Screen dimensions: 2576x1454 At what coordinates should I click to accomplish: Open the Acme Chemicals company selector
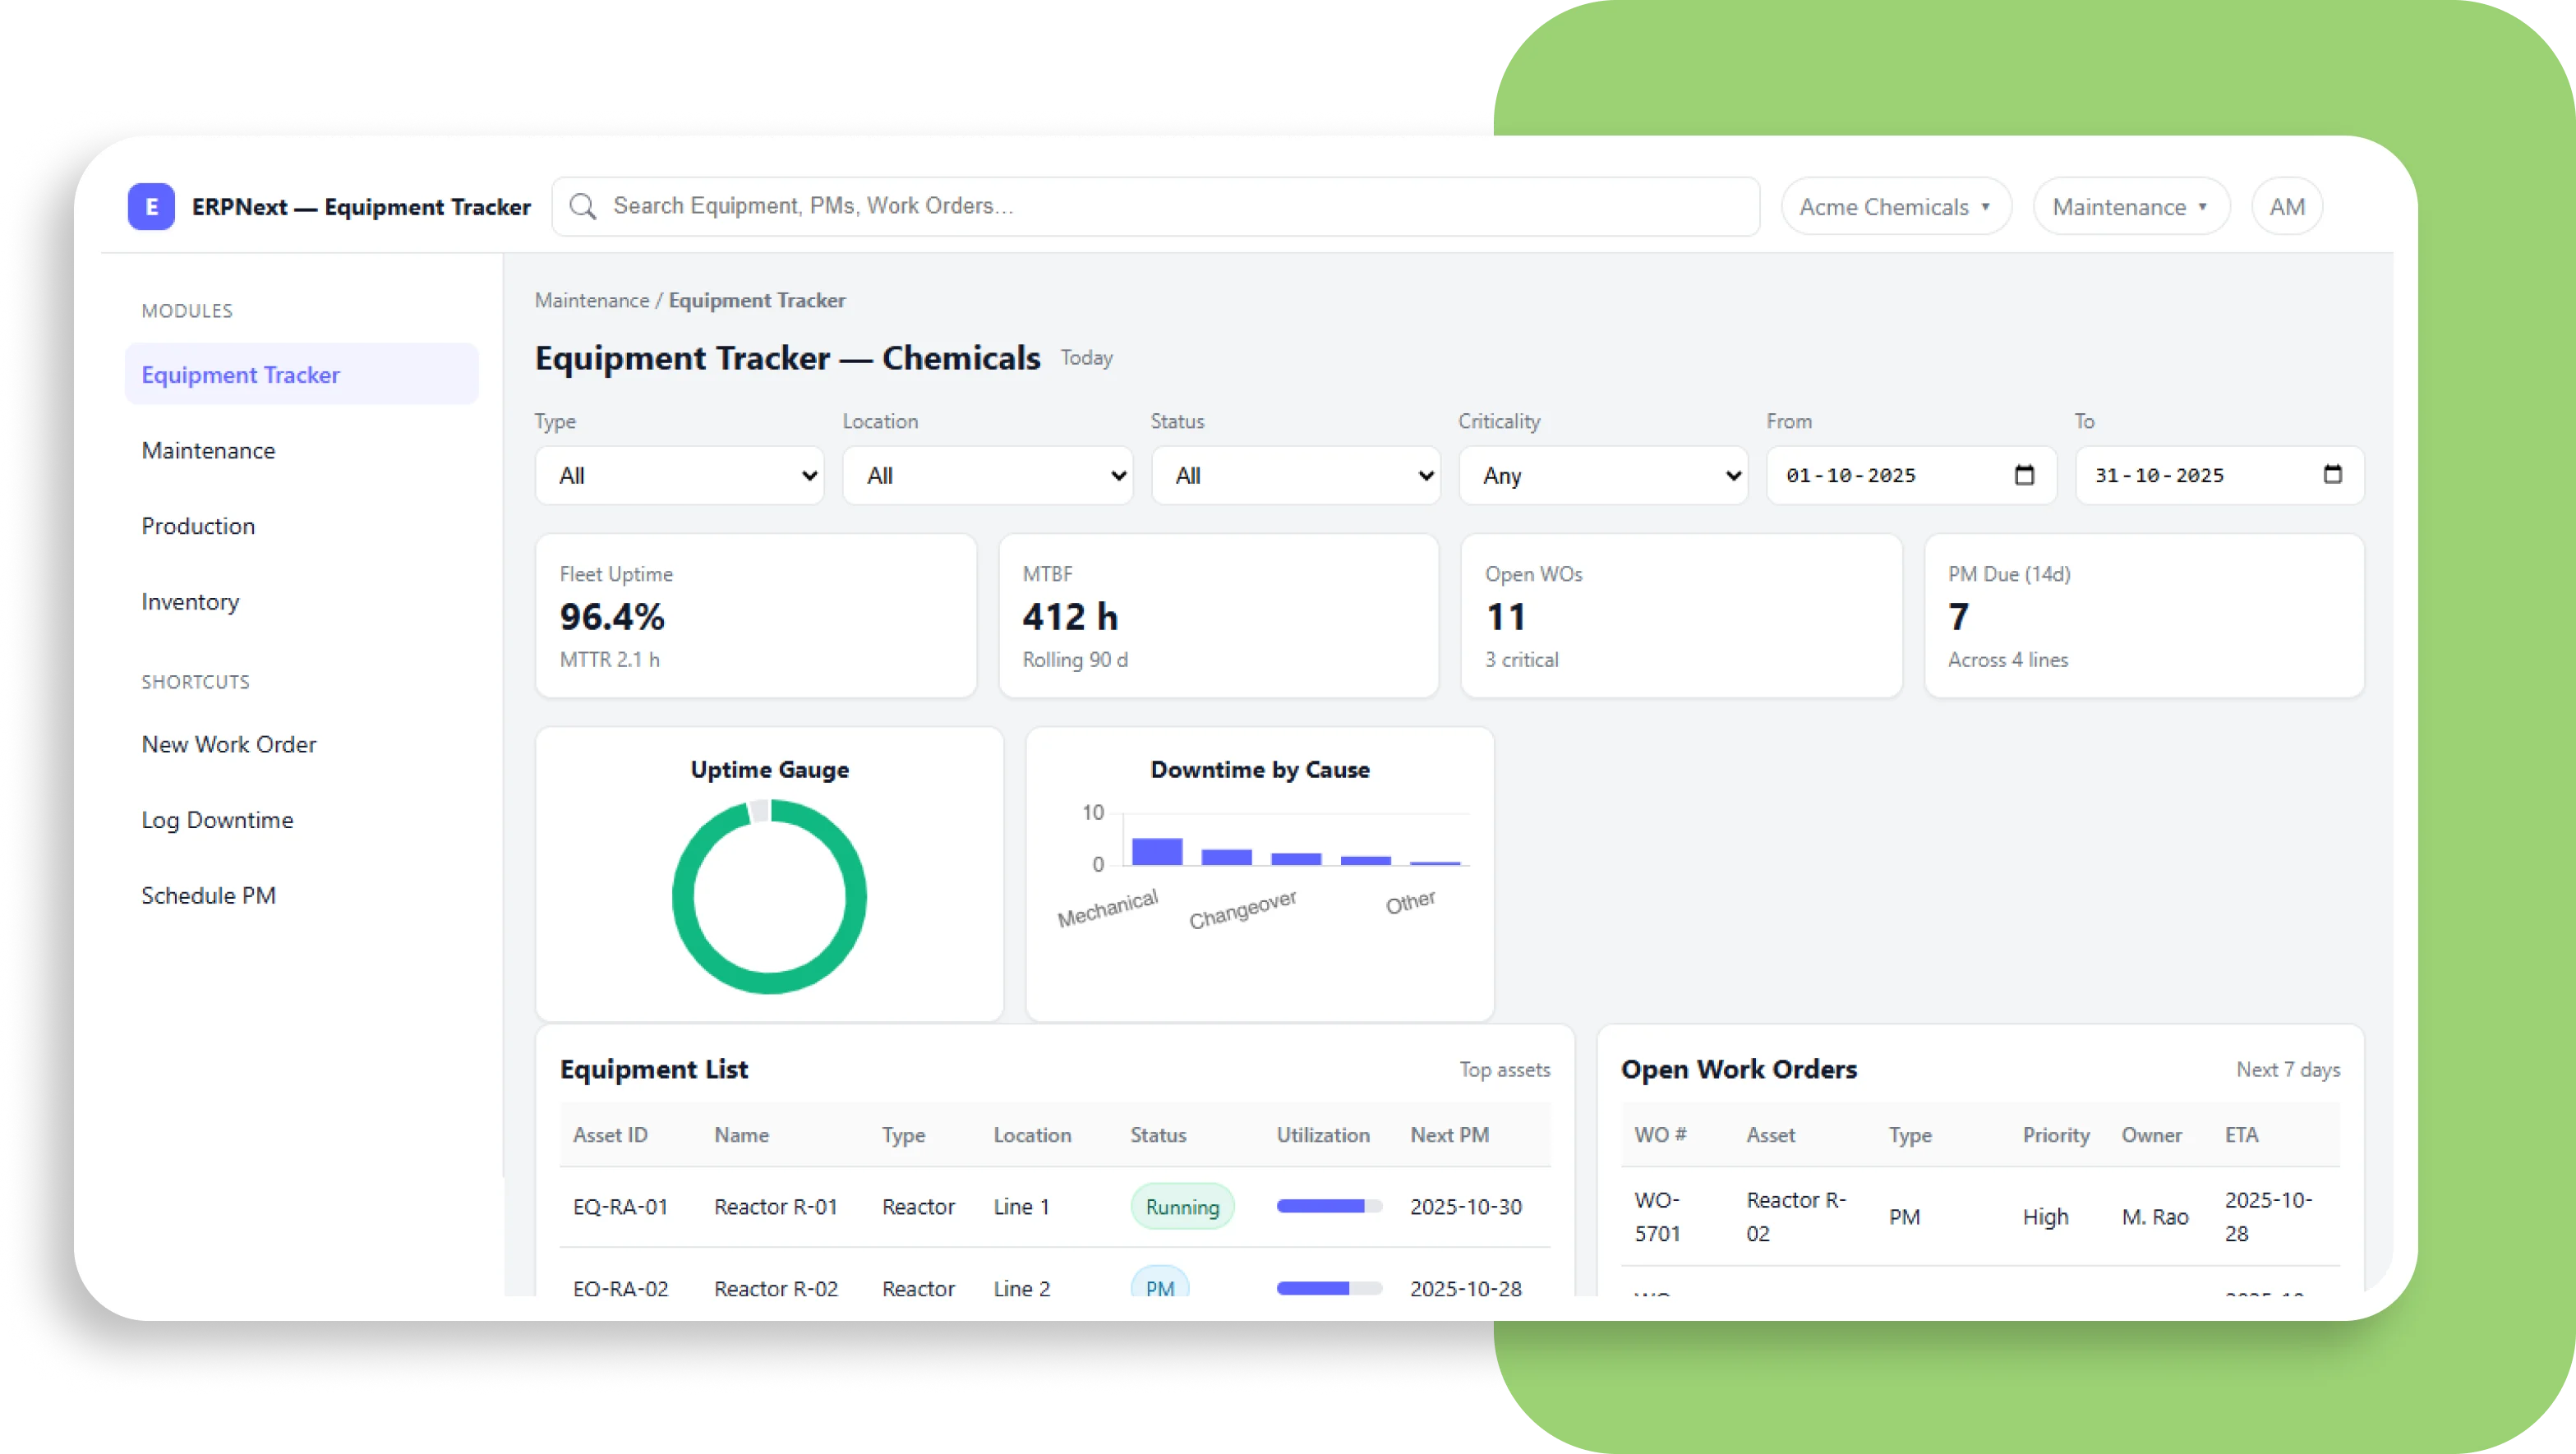click(x=1895, y=206)
